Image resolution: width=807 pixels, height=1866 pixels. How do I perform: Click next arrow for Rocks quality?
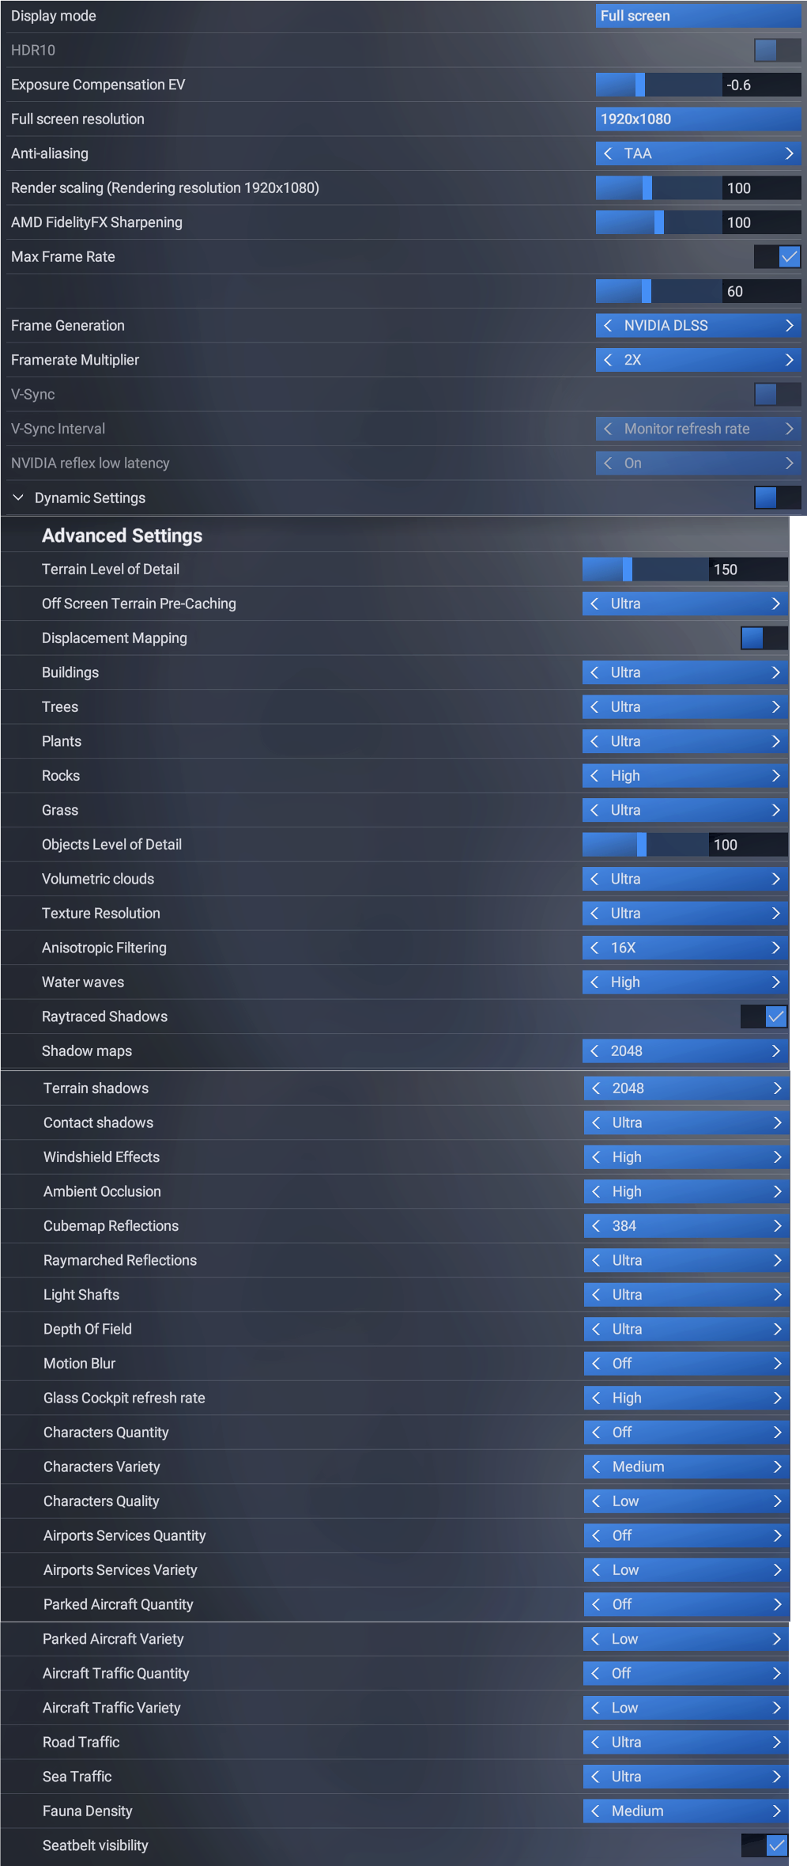pyautogui.click(x=775, y=776)
